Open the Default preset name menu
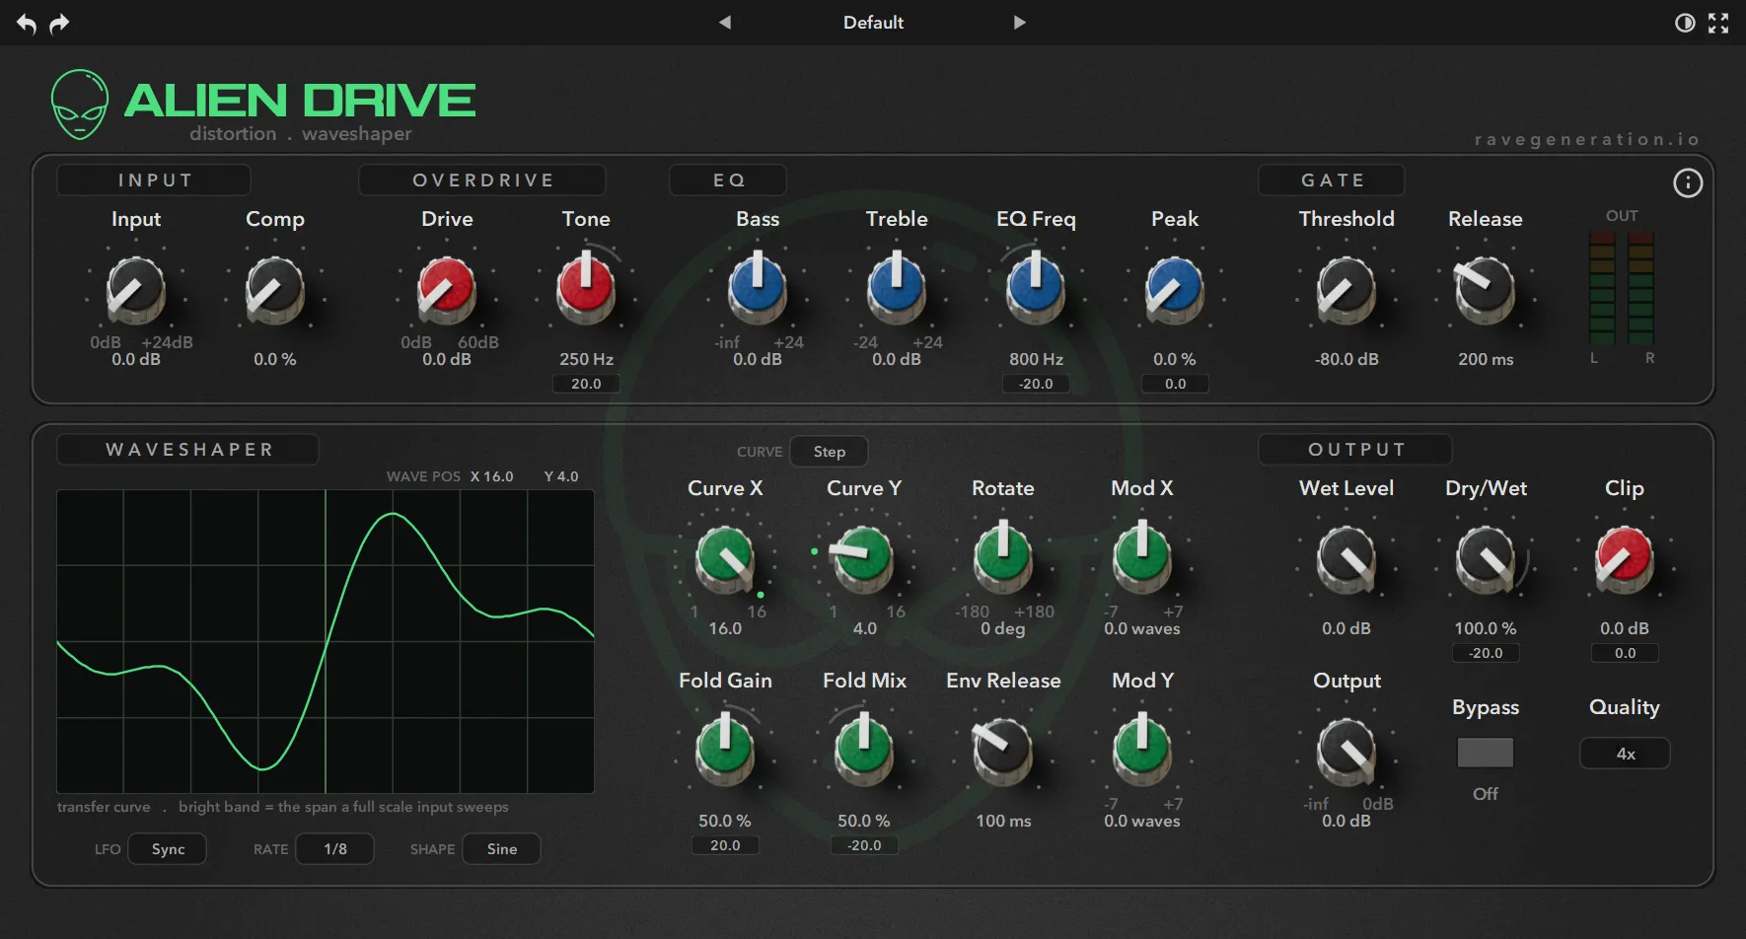Image resolution: width=1746 pixels, height=939 pixels. 873,22
